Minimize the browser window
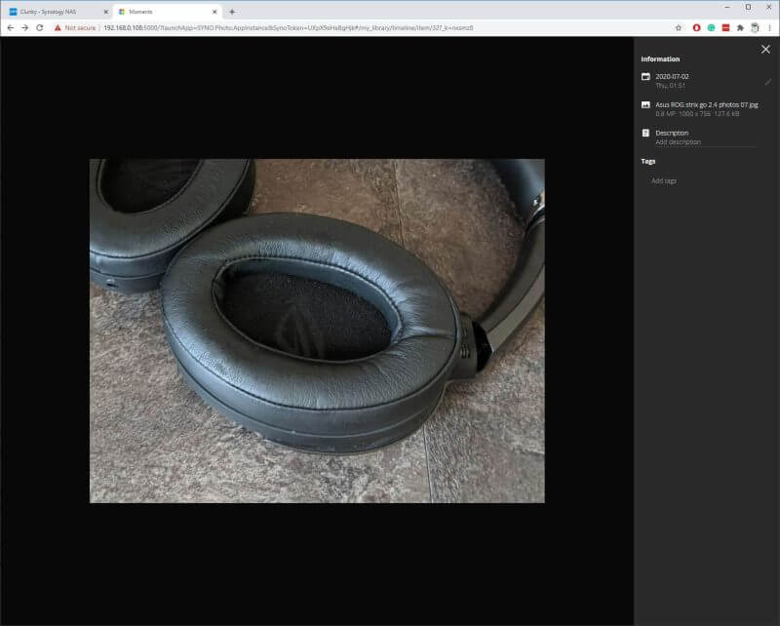Image resolution: width=780 pixels, height=626 pixels. (x=727, y=7)
